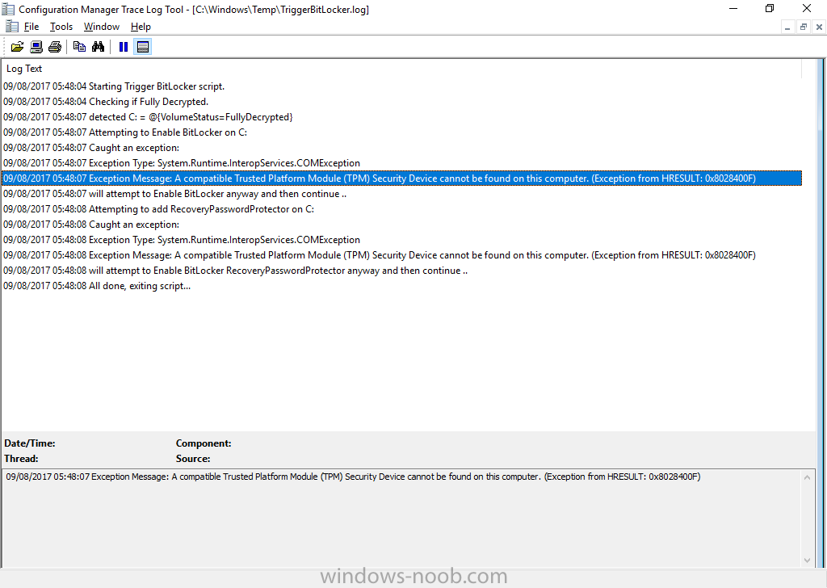
Task: Click details pane scrollbar up arrow
Action: click(x=807, y=478)
